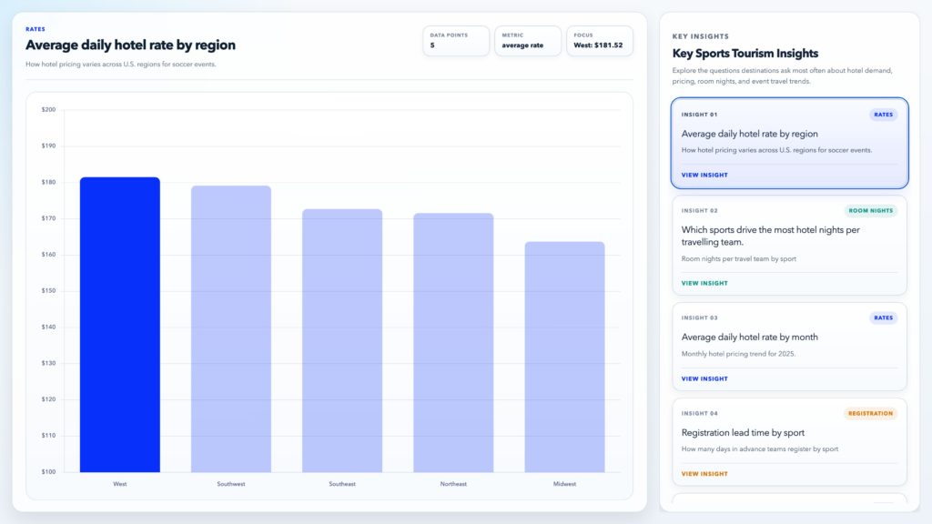Click the Rates badge on Insight 01
Image resolution: width=932 pixels, height=524 pixels.
(x=883, y=115)
